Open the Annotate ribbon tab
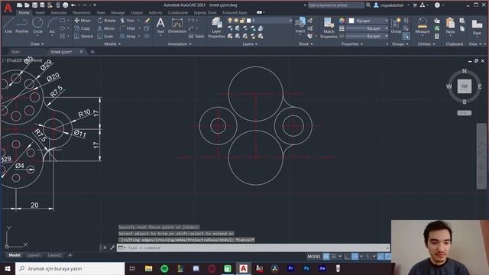This screenshot has height=275, width=489. (x=58, y=13)
